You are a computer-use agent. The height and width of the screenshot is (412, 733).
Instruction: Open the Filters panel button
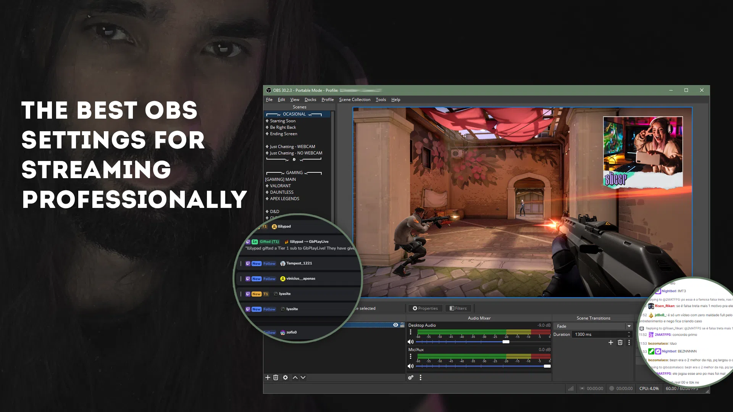coord(459,308)
